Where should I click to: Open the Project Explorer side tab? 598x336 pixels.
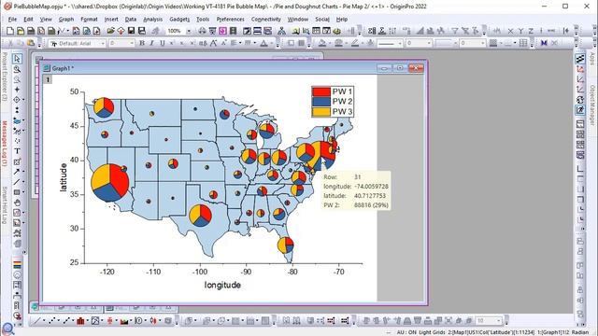4,77
